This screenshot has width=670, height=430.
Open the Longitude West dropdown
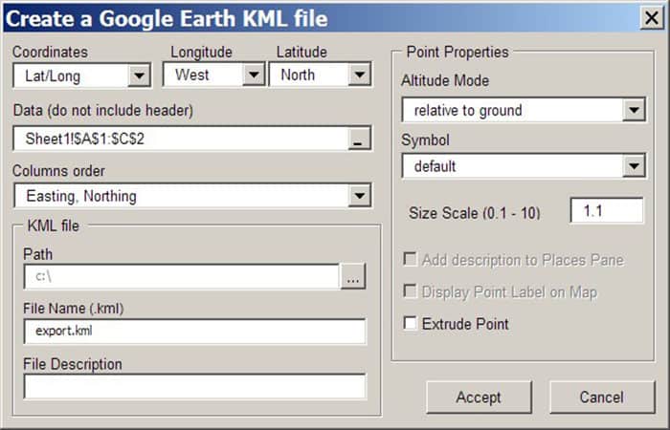click(254, 75)
